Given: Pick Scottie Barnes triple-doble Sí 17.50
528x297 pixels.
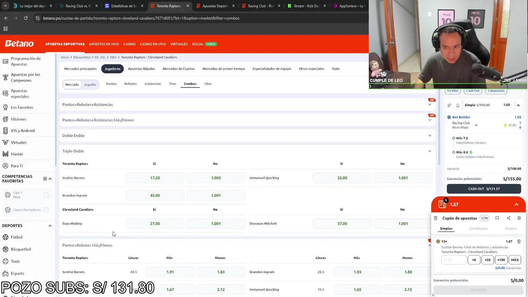Looking at the screenshot, I should click(x=155, y=178).
